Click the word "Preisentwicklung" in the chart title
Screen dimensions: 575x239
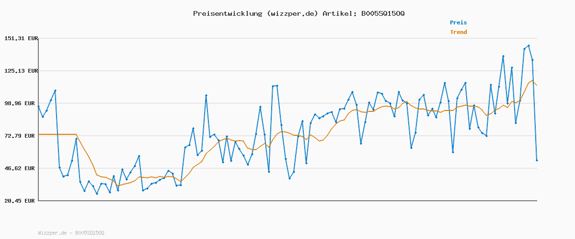coord(227,13)
